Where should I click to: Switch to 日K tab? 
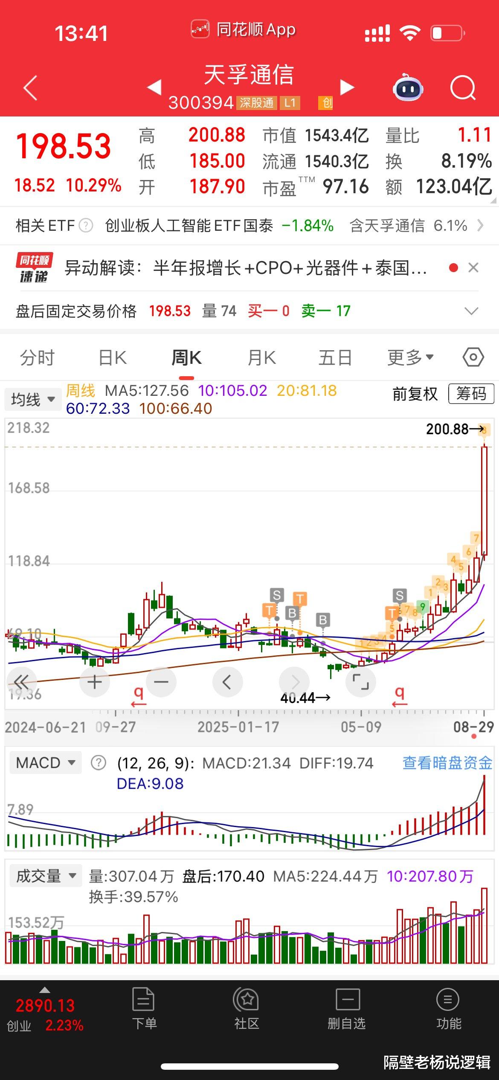click(x=113, y=357)
